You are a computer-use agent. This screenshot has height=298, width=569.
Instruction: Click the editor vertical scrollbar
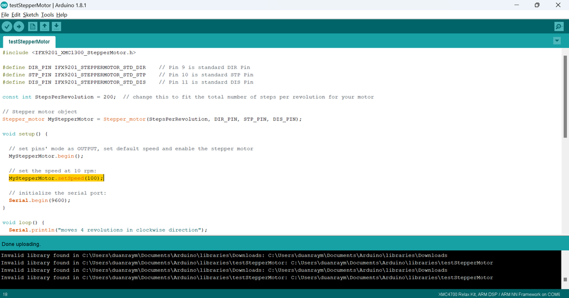(565, 97)
